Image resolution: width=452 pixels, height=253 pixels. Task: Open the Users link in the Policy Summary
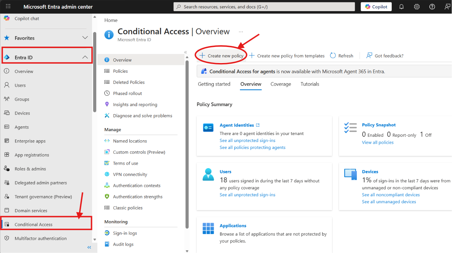pos(226,172)
